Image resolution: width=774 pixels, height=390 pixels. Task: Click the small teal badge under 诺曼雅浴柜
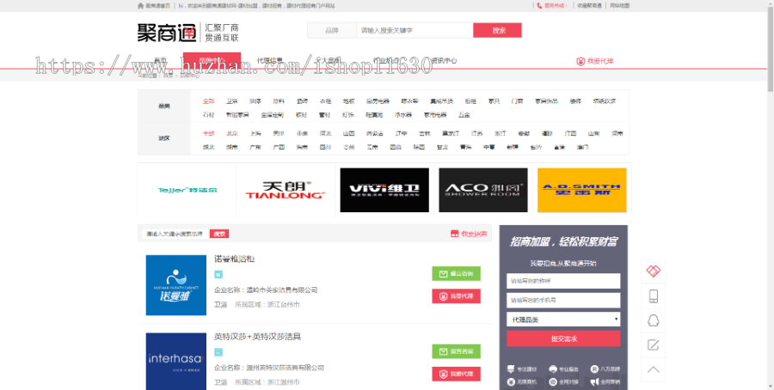[x=218, y=274]
